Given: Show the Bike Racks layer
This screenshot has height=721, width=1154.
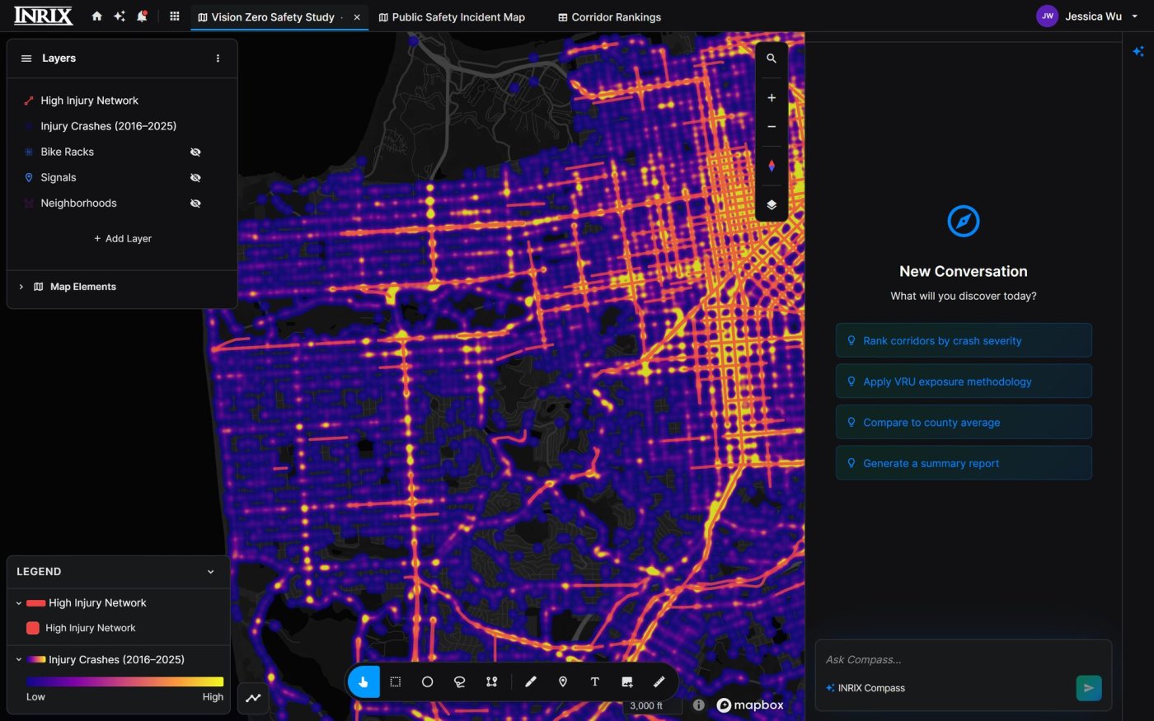Looking at the screenshot, I should 195,152.
